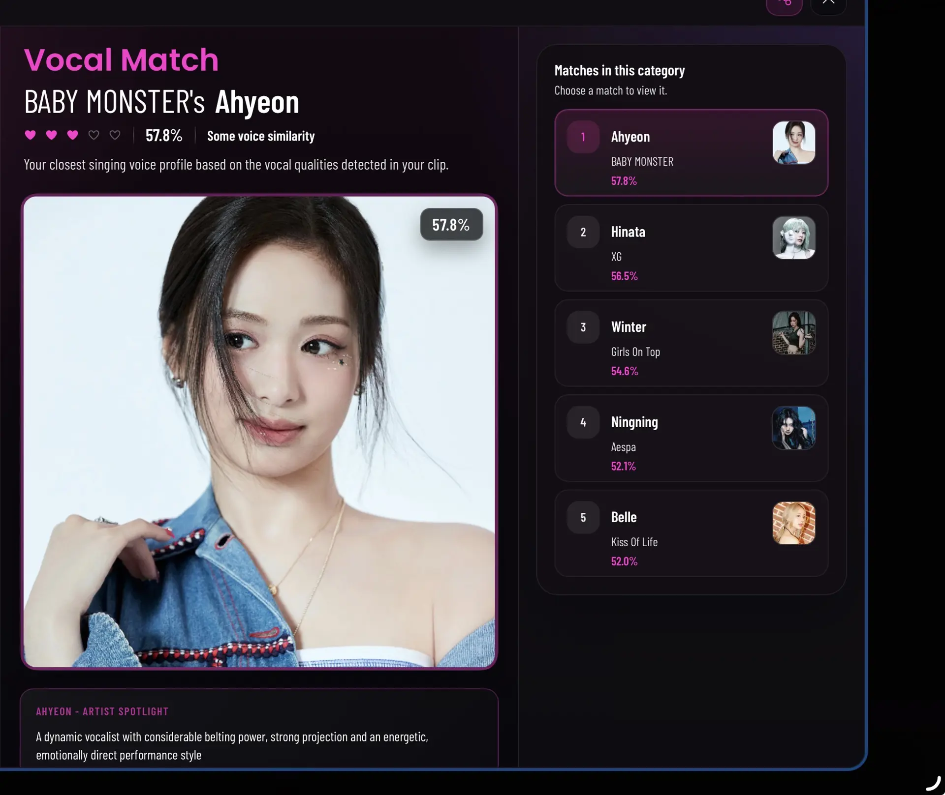Click the second filled heart icon
This screenshot has height=795, width=945.
pos(52,135)
